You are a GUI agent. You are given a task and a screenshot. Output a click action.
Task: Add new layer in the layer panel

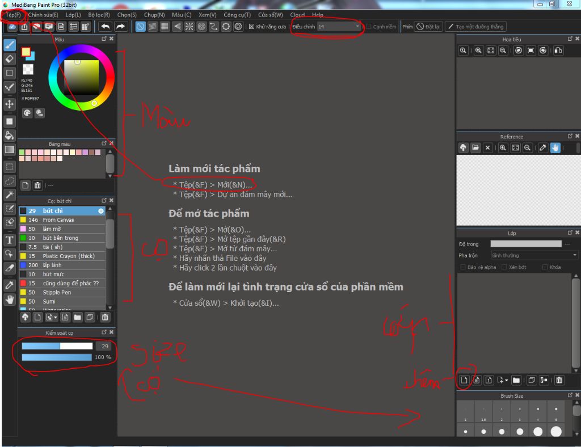(x=464, y=380)
